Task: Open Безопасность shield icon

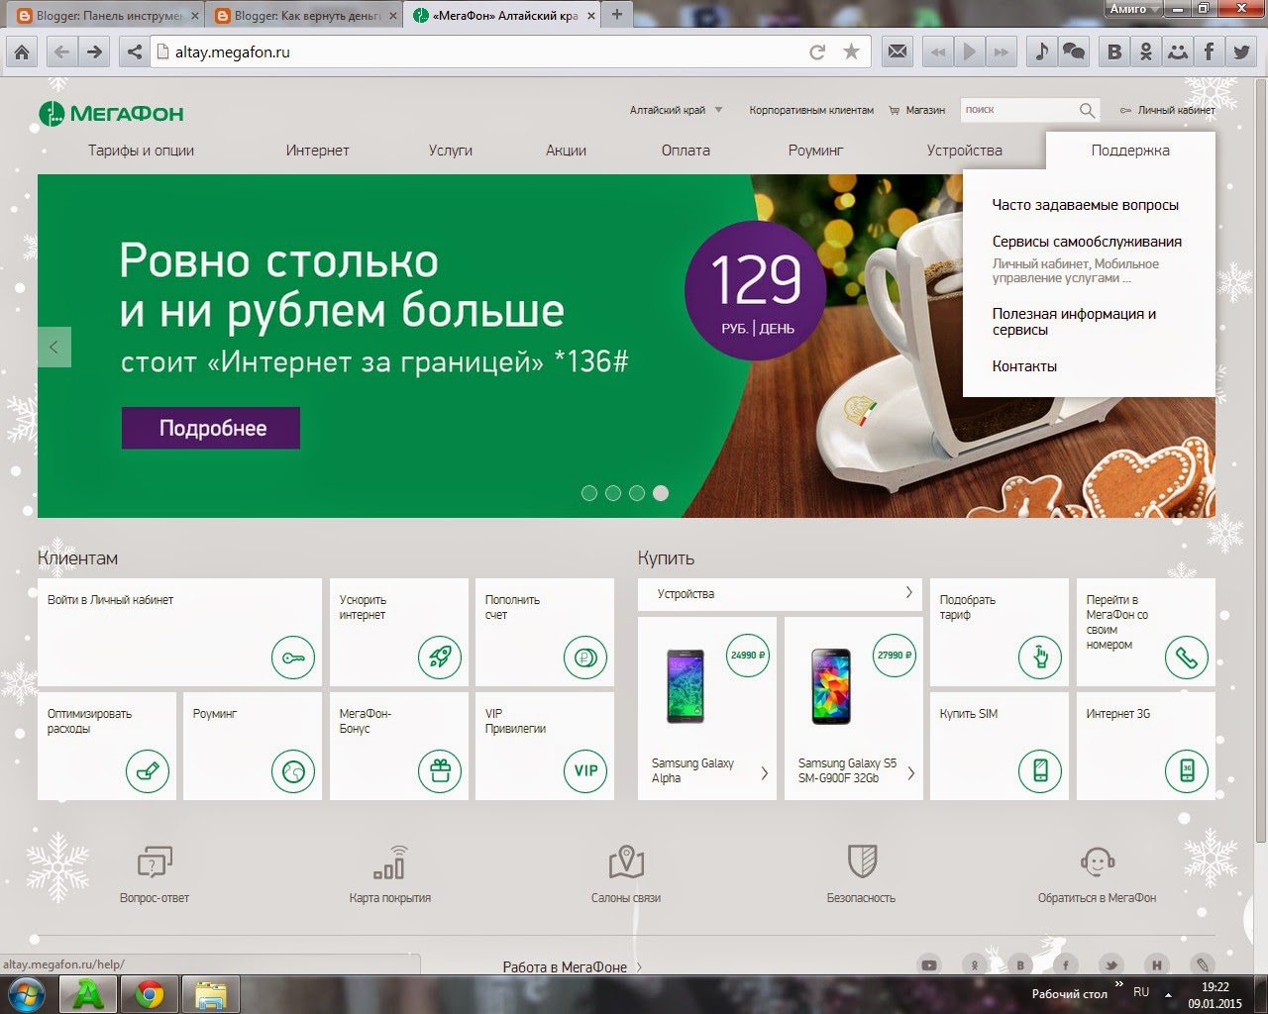Action: tap(862, 862)
